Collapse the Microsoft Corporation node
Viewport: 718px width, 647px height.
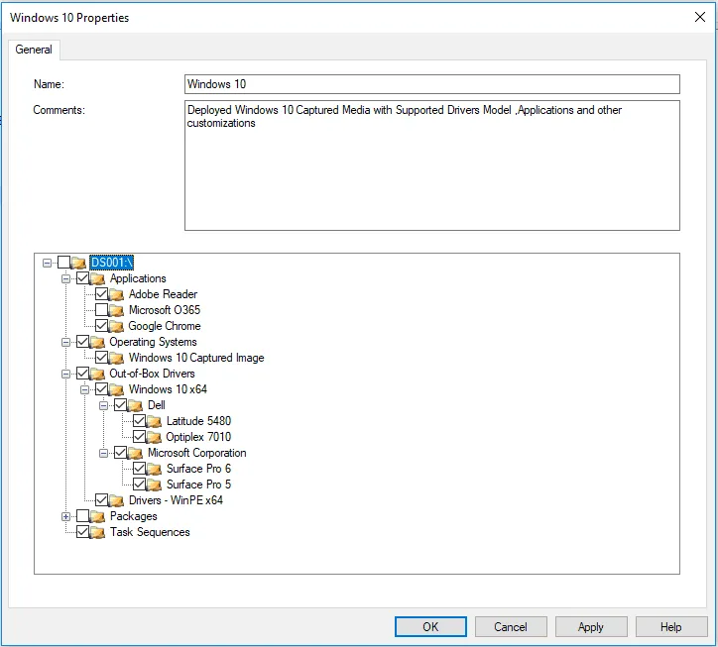(103, 454)
